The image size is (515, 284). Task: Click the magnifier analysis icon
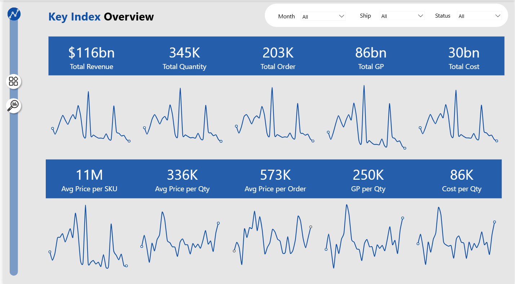click(13, 105)
